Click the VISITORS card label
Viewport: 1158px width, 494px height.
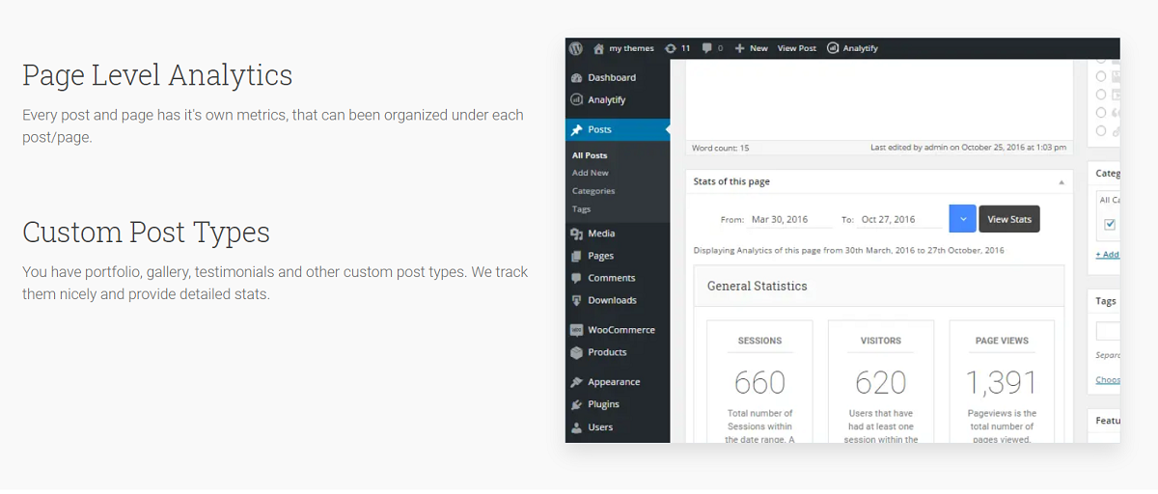pyautogui.click(x=881, y=341)
